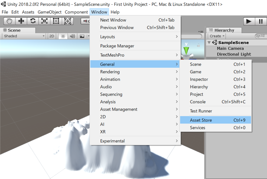Select the Rotate tool
Screen dimensions: 267x179
pyautogui.click(x=33, y=21)
